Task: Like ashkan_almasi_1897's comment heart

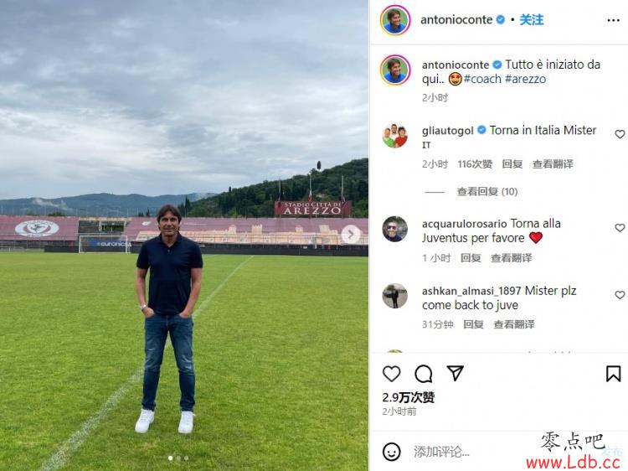Action: click(x=620, y=295)
